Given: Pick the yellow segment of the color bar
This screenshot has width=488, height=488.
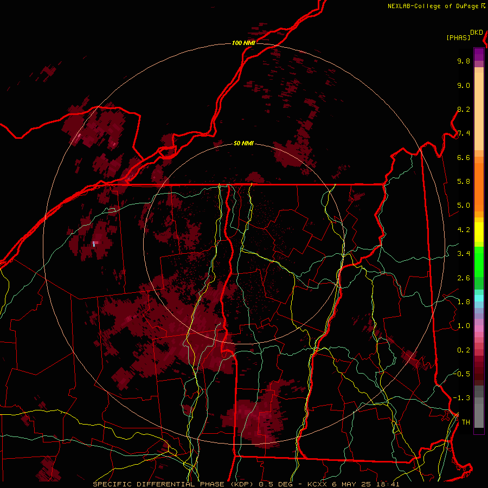Looking at the screenshot, I should 479,232.
